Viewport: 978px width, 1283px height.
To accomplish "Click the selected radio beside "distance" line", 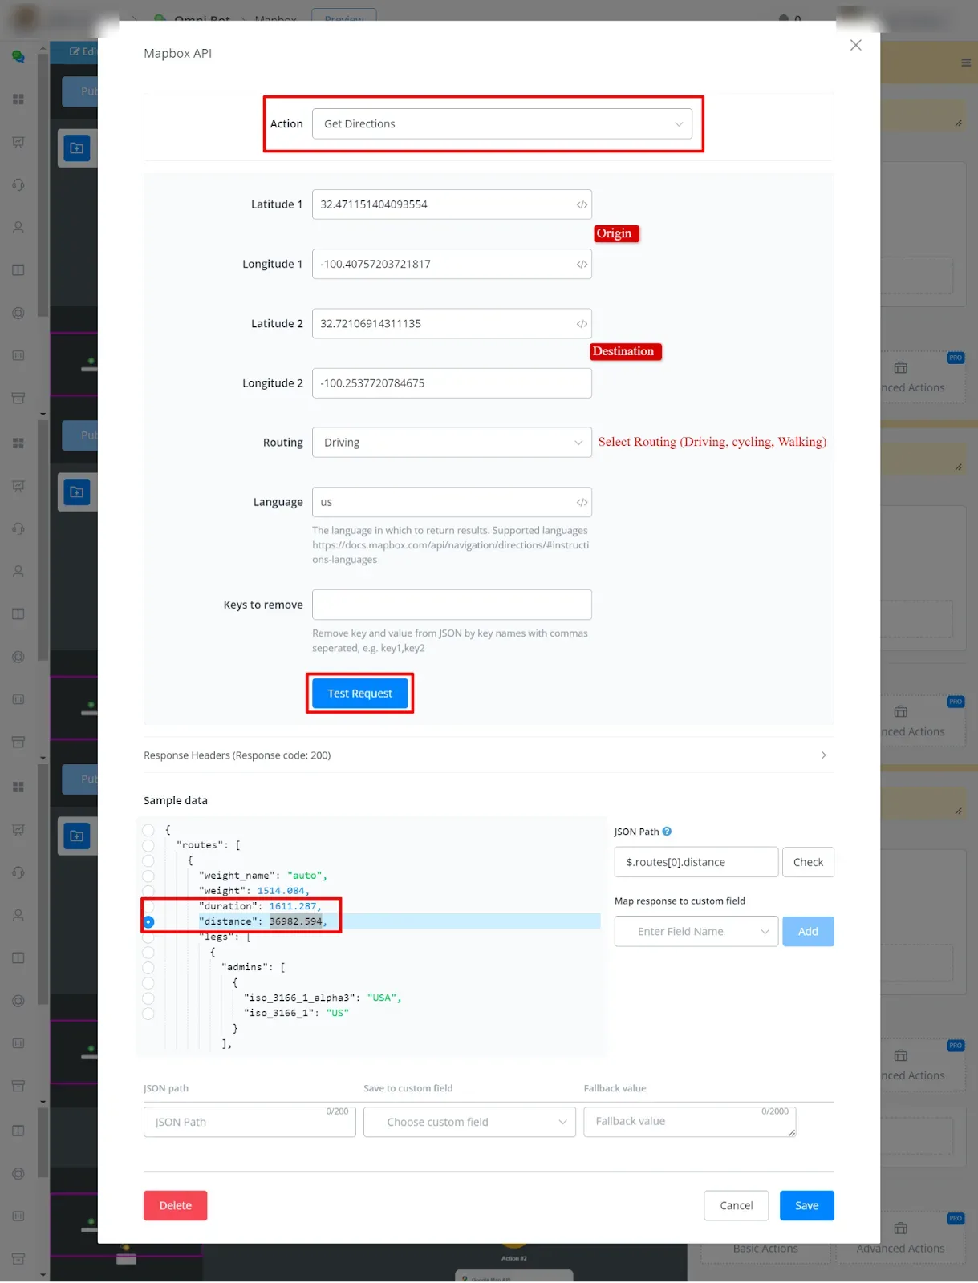I will tap(148, 922).
